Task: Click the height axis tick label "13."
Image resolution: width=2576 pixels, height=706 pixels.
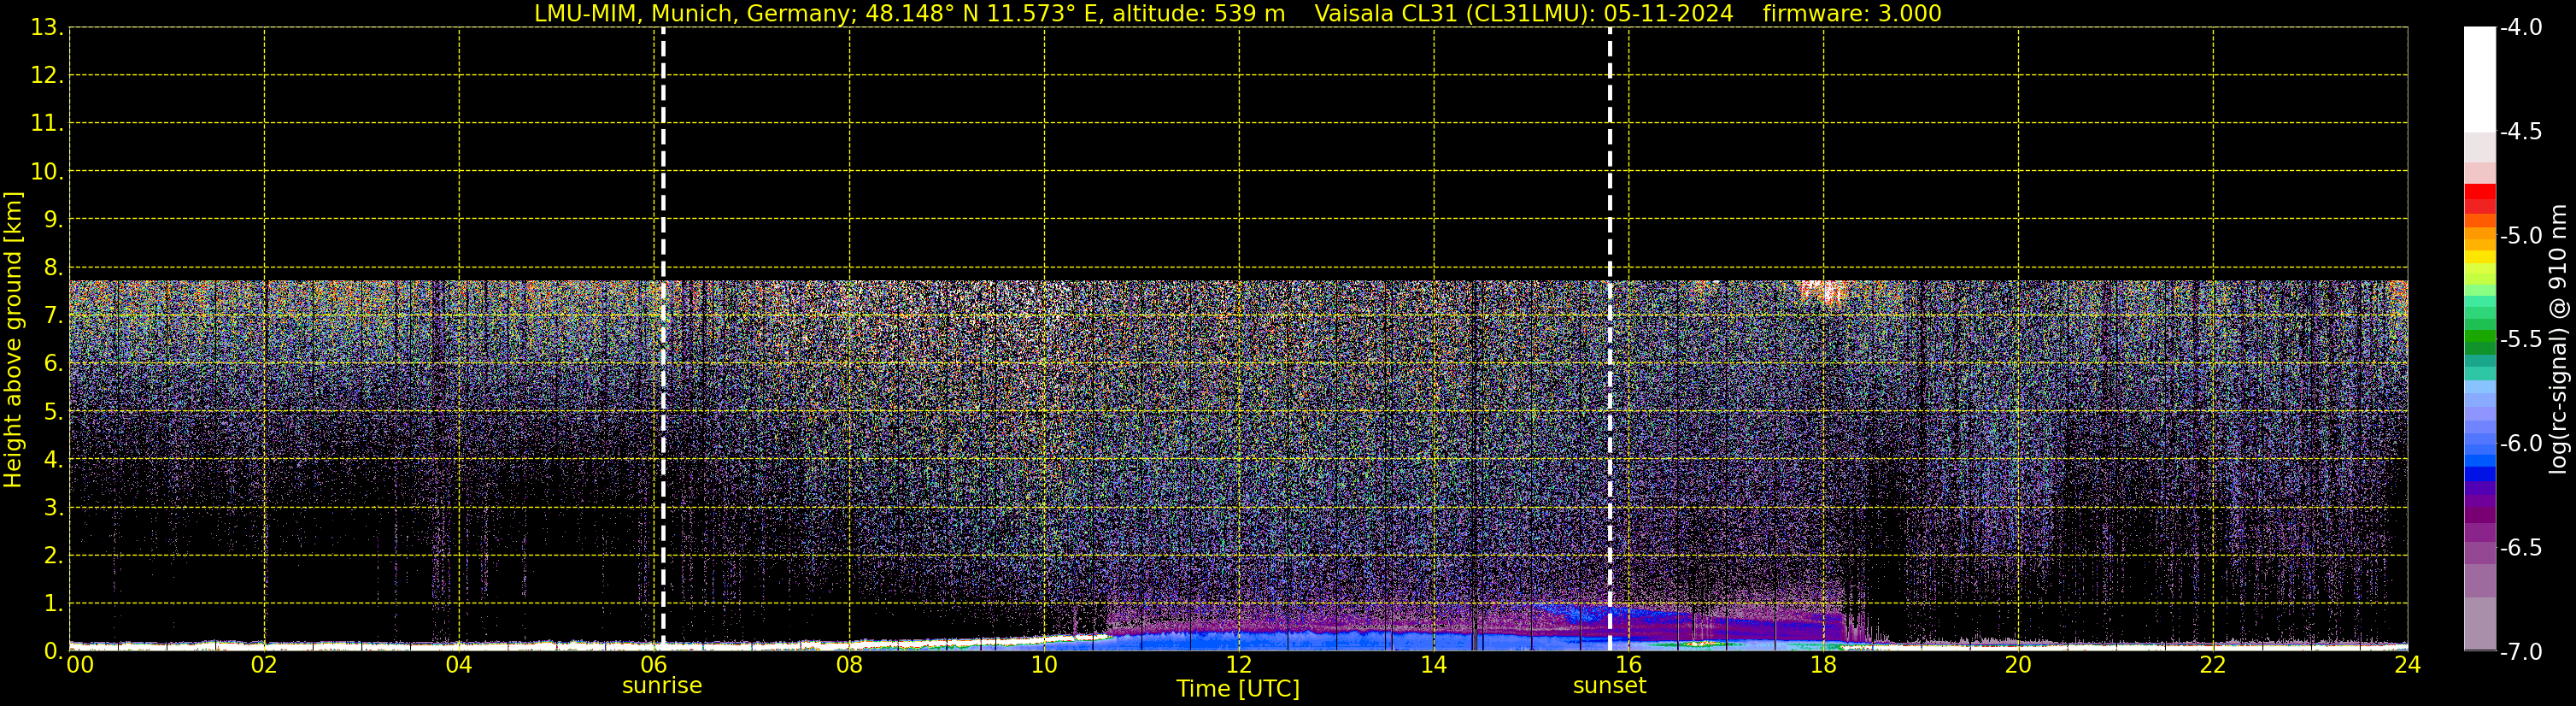Action: coord(47,27)
